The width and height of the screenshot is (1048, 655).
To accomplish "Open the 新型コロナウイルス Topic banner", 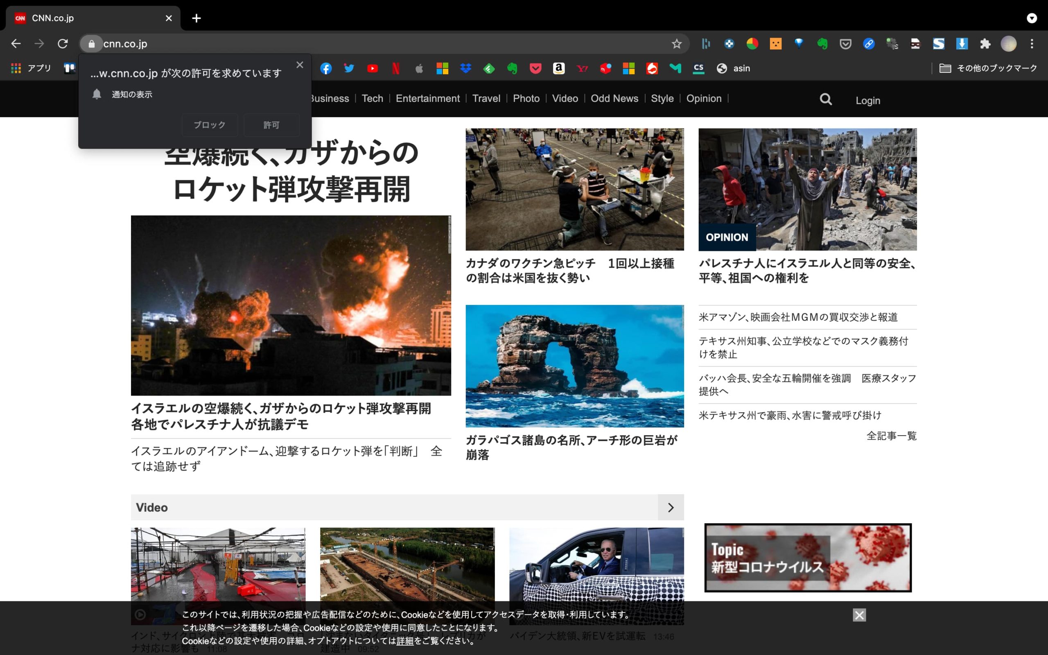I will pyautogui.click(x=808, y=558).
